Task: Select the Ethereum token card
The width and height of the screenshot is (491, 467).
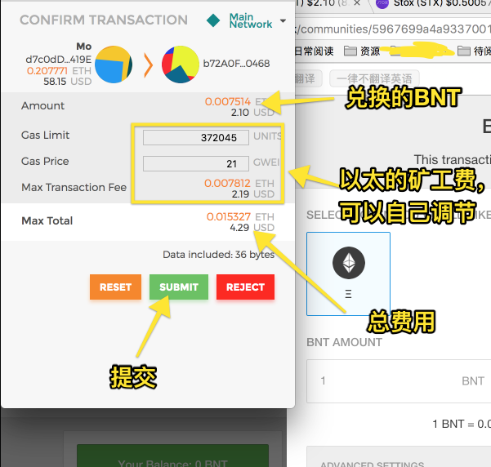Action: 348,274
